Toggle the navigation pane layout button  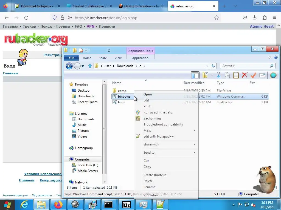(x=195, y=75)
